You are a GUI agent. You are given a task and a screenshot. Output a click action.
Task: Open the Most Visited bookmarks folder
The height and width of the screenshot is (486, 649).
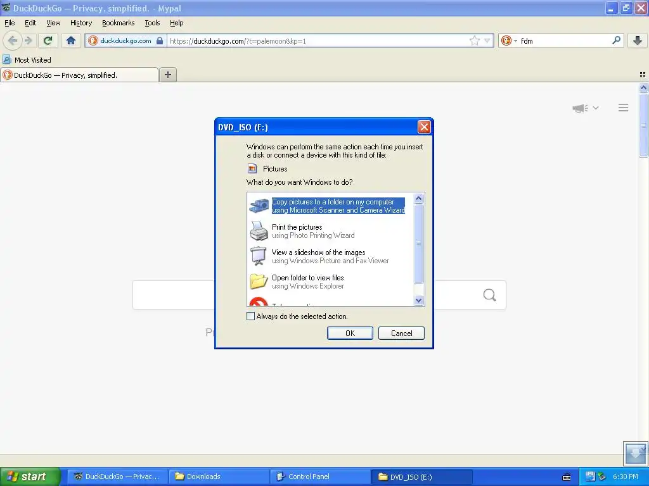(x=27, y=60)
